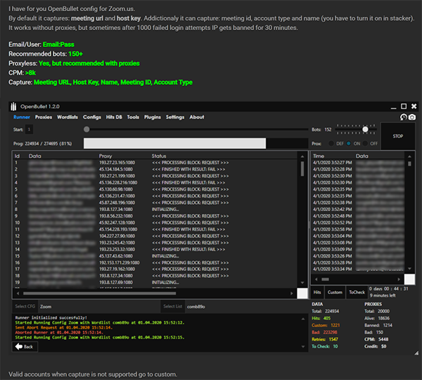Click the Status column header
Viewport: 422px width, 380px height.
tap(159, 156)
